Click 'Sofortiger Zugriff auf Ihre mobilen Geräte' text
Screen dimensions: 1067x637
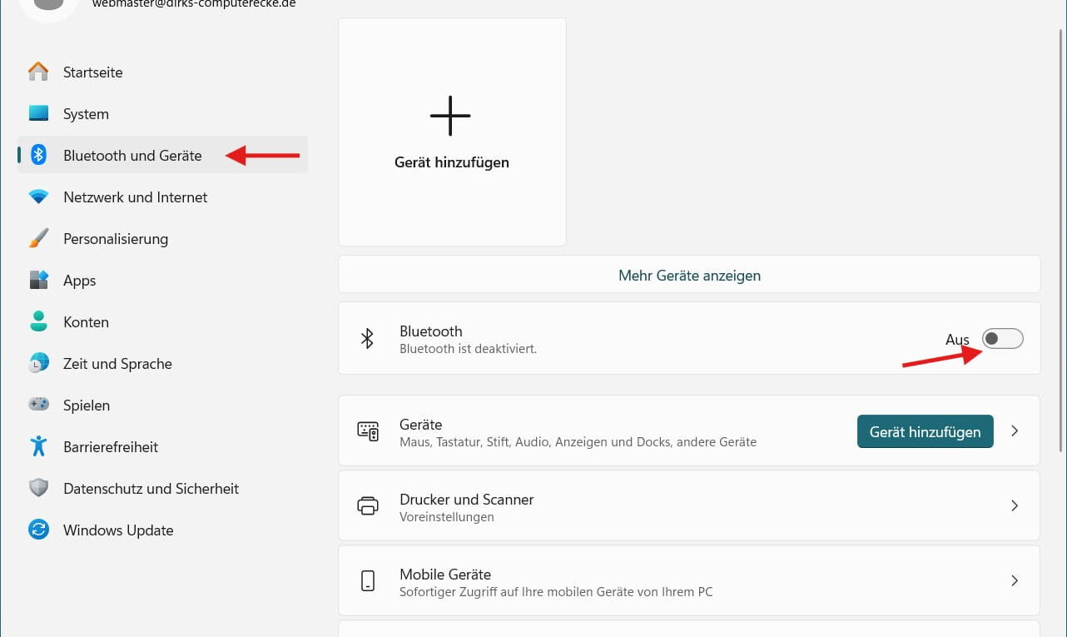556,592
